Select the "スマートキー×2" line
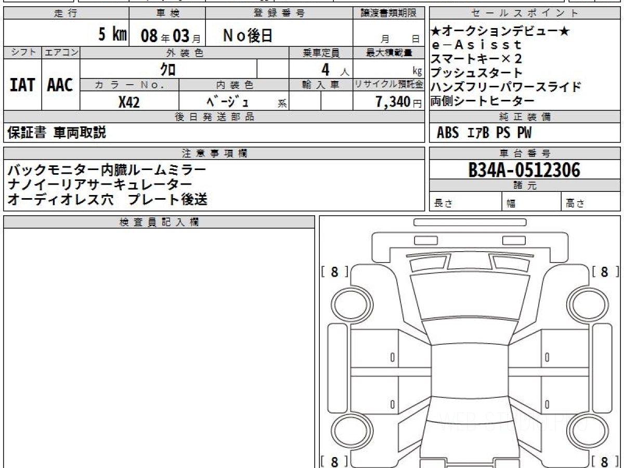This screenshot has width=624, height=468. (x=477, y=58)
